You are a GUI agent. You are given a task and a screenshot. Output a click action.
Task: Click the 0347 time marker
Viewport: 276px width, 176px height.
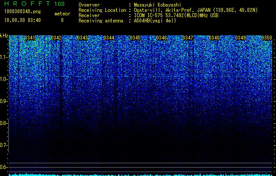click(188, 38)
